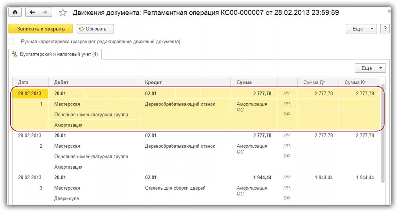Screen dimensions: 398x212
Task: Open help with question mark button
Action: (x=385, y=29)
